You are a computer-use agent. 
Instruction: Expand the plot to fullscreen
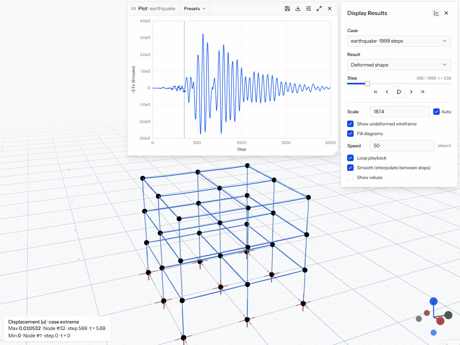click(319, 9)
